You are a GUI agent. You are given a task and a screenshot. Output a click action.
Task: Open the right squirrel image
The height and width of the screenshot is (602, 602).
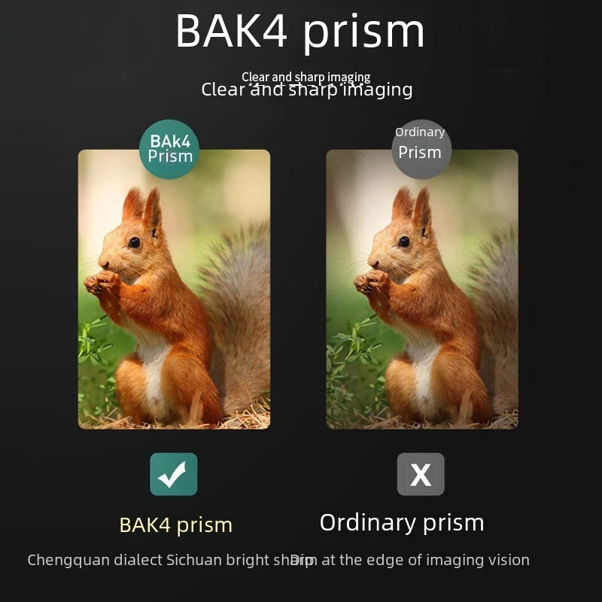[x=422, y=289]
